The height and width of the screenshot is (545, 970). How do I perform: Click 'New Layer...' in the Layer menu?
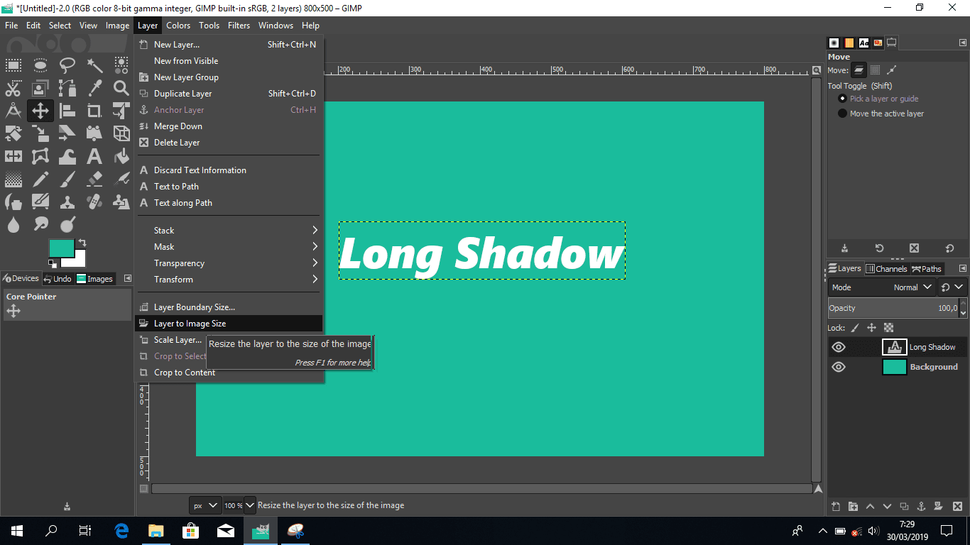click(x=177, y=44)
